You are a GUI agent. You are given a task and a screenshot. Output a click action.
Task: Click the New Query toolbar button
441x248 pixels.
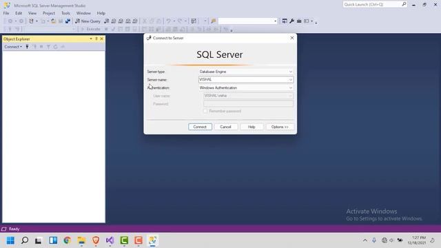88,21
